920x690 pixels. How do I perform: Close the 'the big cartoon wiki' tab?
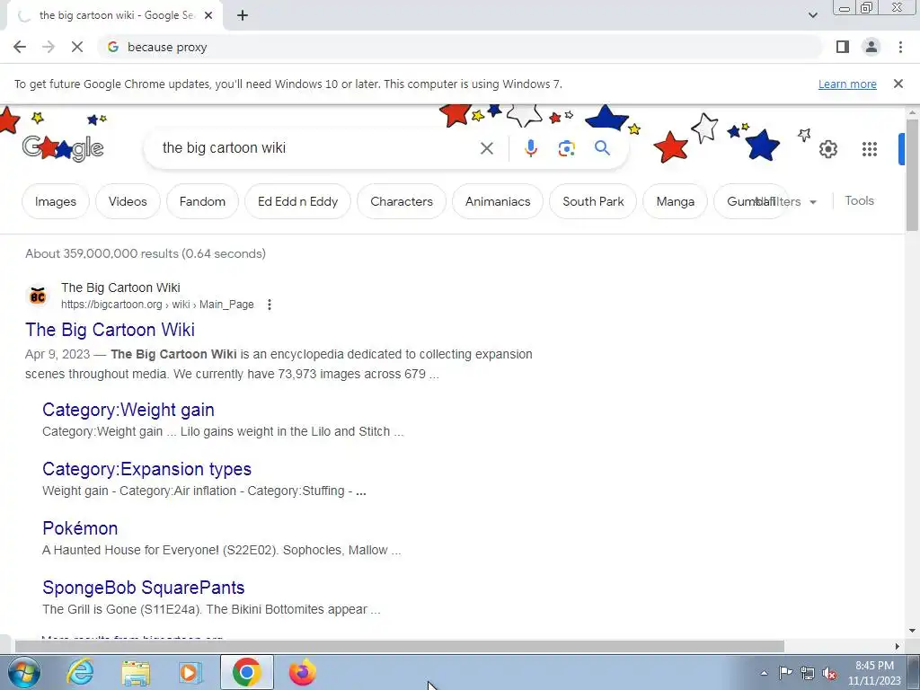208,16
